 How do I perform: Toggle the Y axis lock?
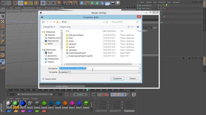[x=48, y=3]
